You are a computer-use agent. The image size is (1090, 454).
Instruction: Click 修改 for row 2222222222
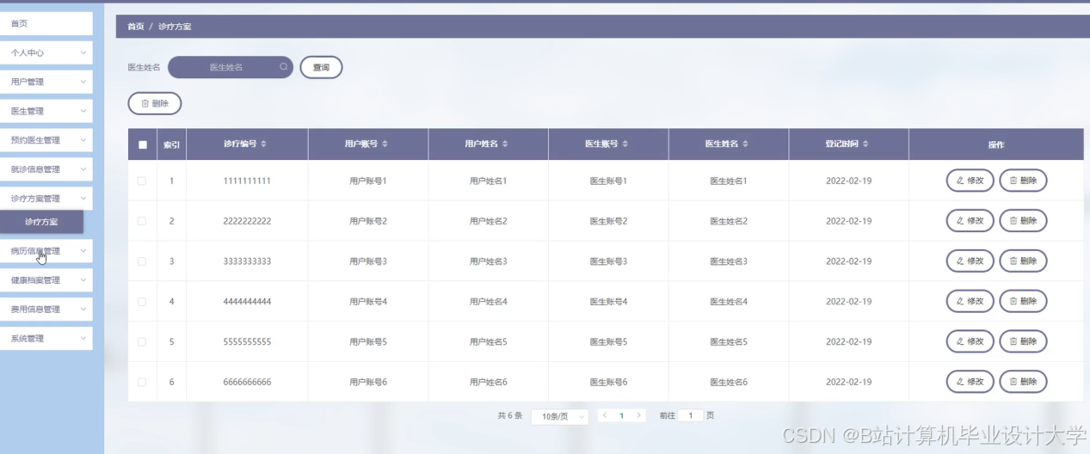click(970, 221)
